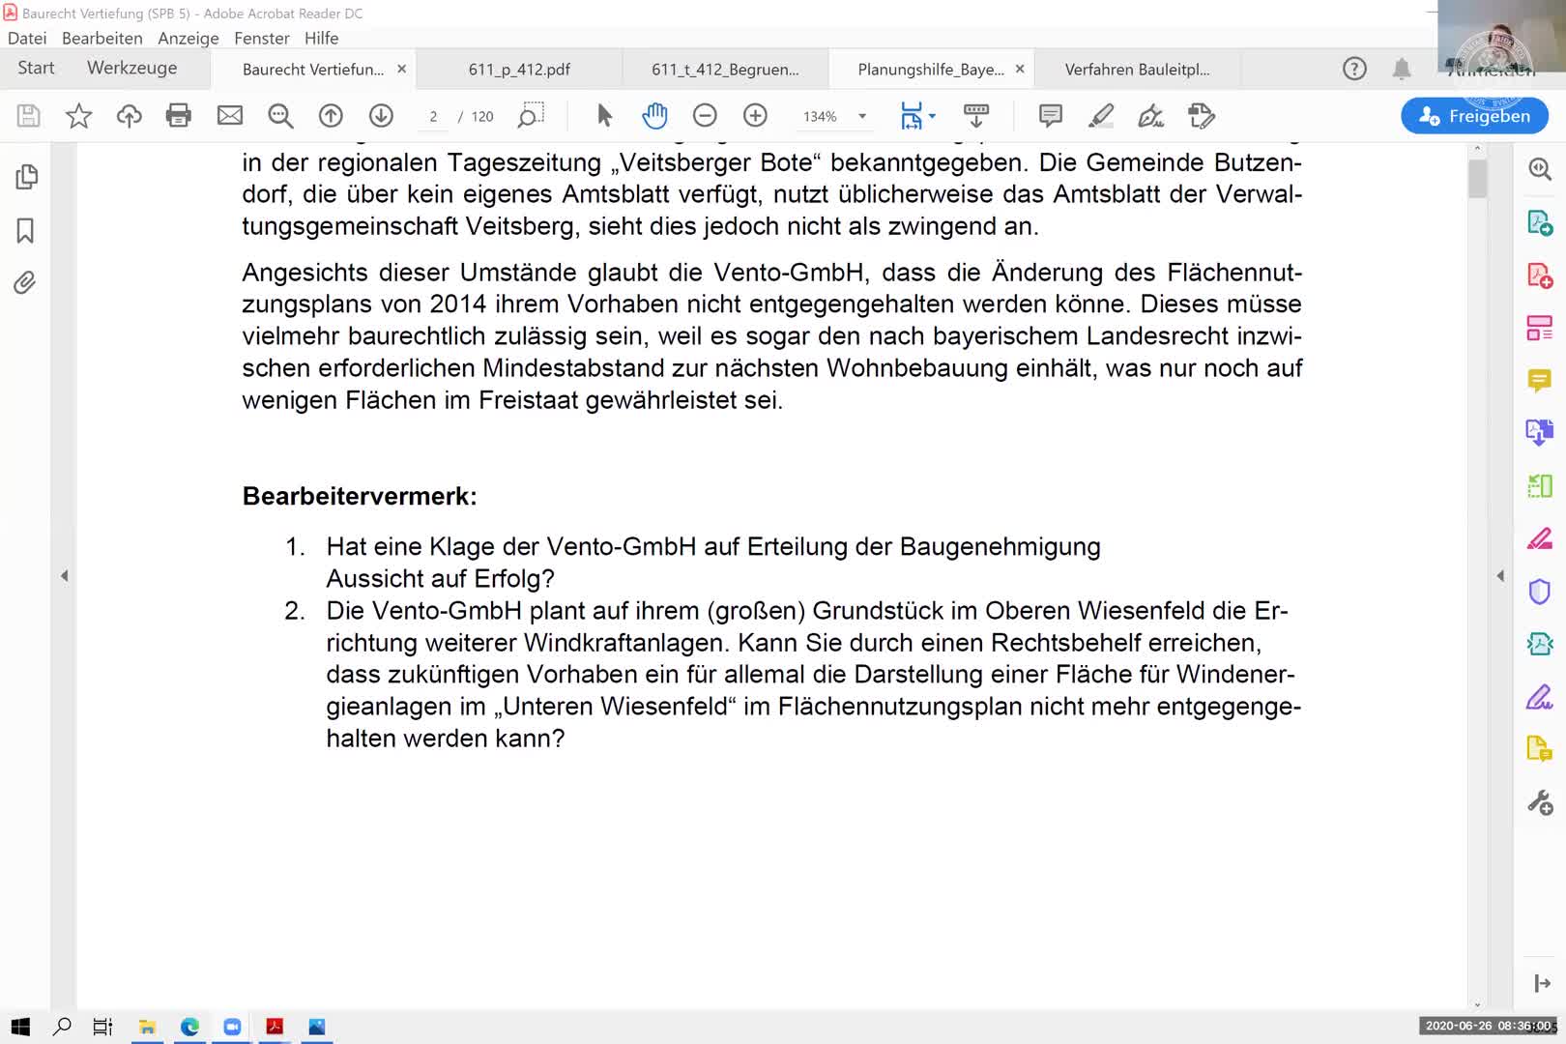Screen dimensions: 1566x1044
Task: Open the Attachments panel (paperclip)
Action: click(25, 282)
